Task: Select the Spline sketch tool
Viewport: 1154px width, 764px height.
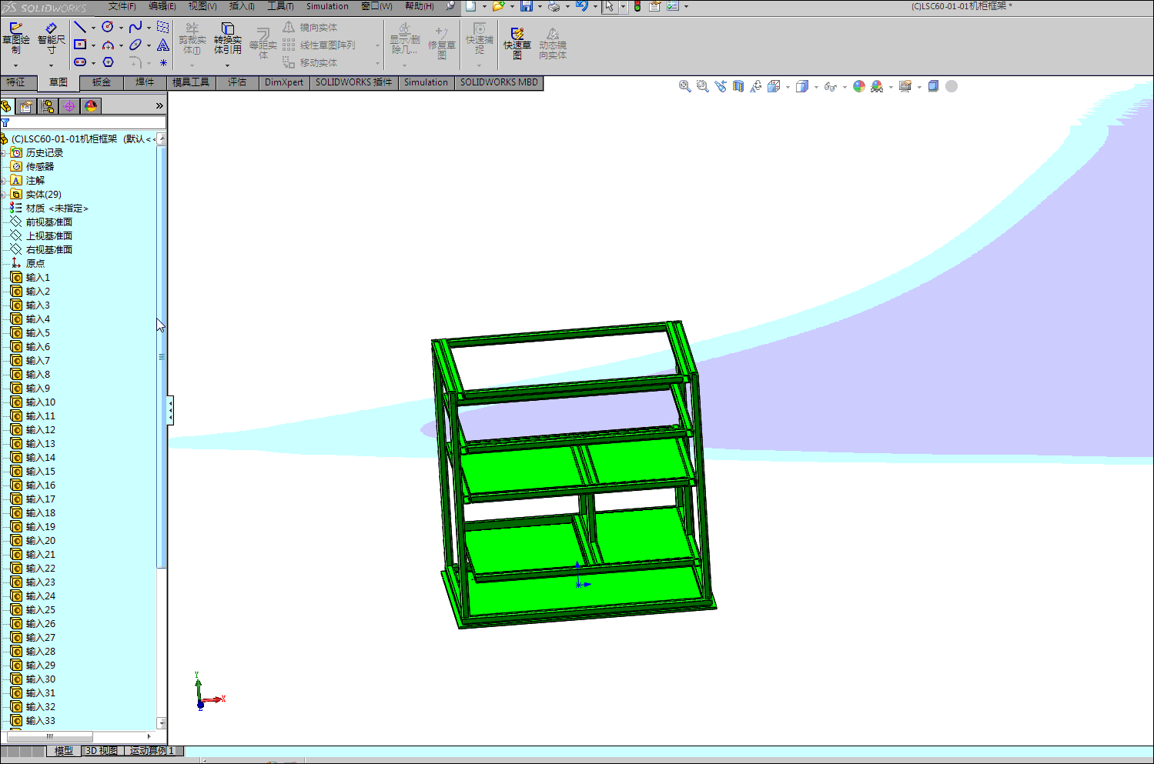Action: (135, 27)
